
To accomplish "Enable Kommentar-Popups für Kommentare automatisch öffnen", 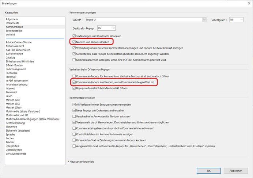I will pyautogui.click(x=74, y=76).
